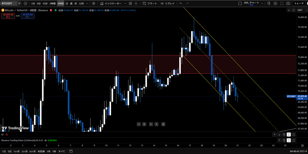This screenshot has height=154, width=308.
Task: Select the 1ヶ月 date range
Action: [x=17, y=151]
